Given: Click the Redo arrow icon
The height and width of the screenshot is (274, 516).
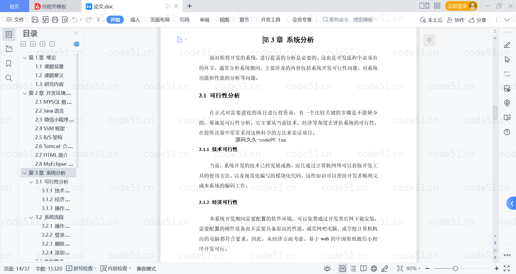Looking at the screenshot, I should coord(88,20).
